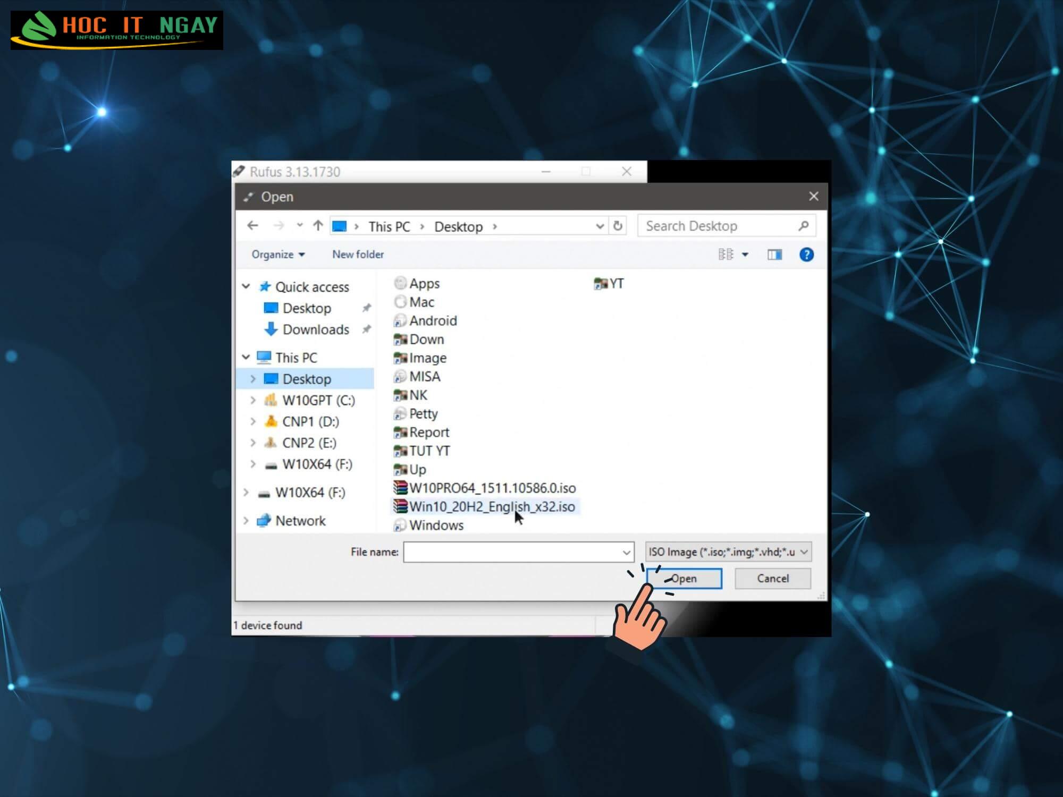Screen dimensions: 1063x797
Task: Select the Apps folder shortcut
Action: [x=417, y=283]
